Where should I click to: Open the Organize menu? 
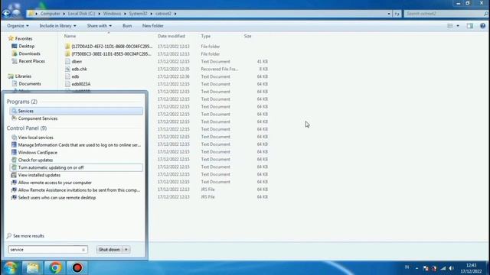click(x=18, y=26)
